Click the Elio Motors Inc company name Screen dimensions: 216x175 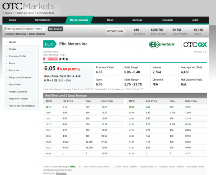73,44
